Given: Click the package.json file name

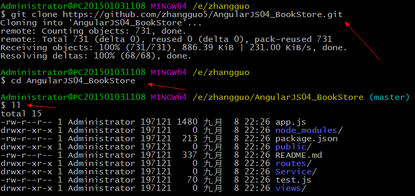Looking at the screenshot, I should click(307, 139).
